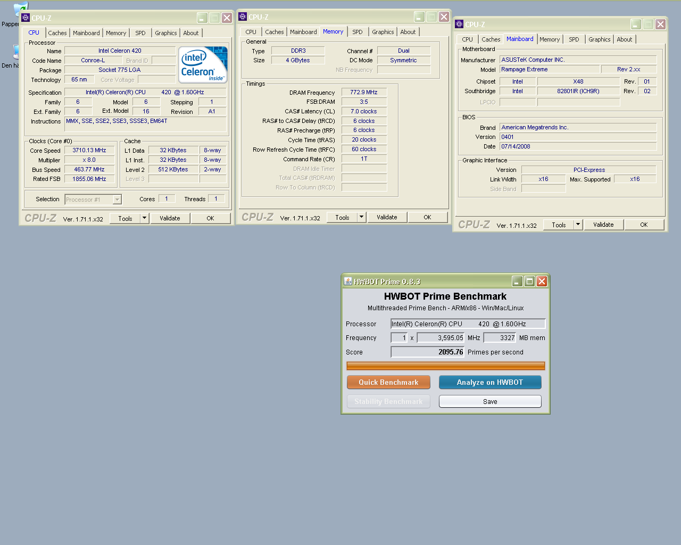Open Memory tab in CPU window
Viewport: 681px width, 545px height.
click(x=116, y=33)
